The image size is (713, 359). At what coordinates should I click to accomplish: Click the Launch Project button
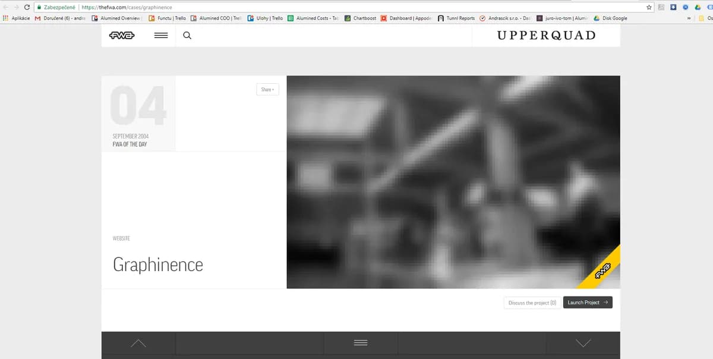588,303
